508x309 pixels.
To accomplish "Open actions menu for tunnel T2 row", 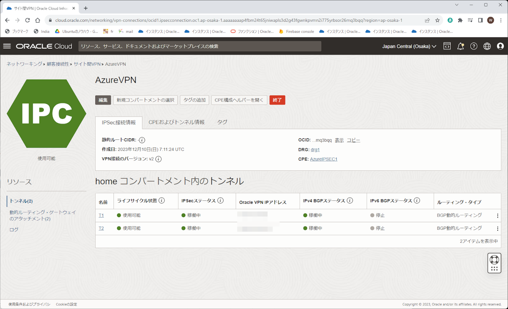I will click(498, 229).
